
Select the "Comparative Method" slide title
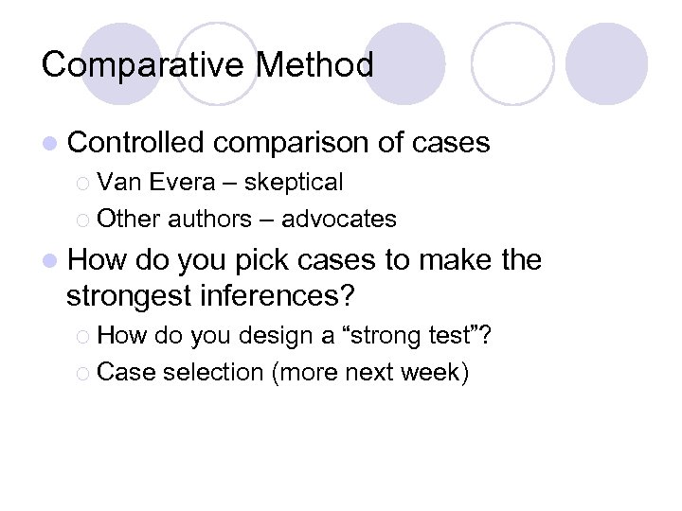207,65
